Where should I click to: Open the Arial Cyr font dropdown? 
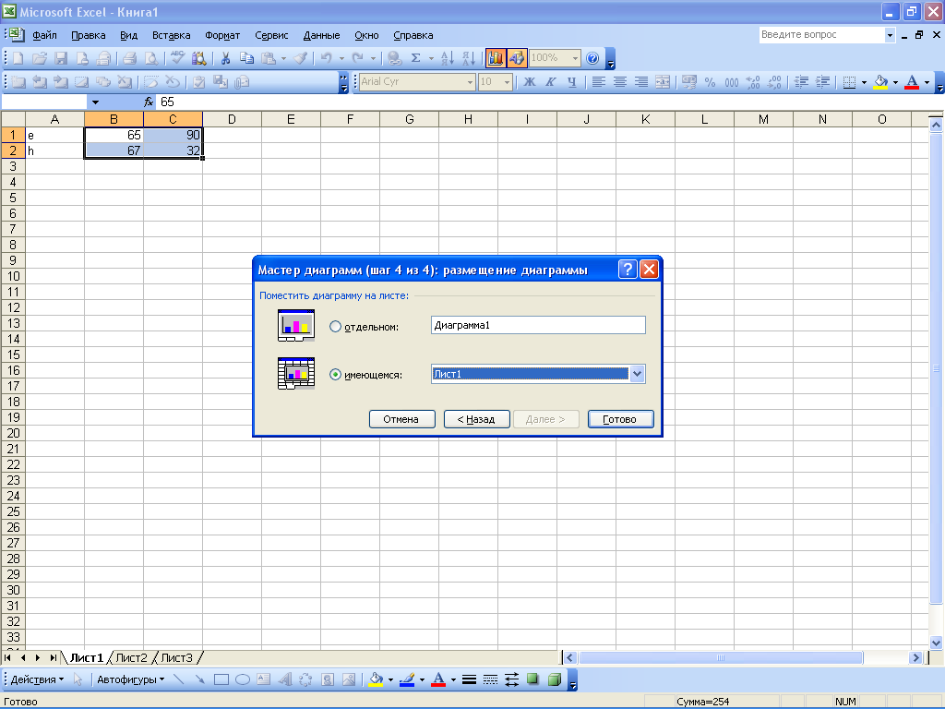pos(470,82)
